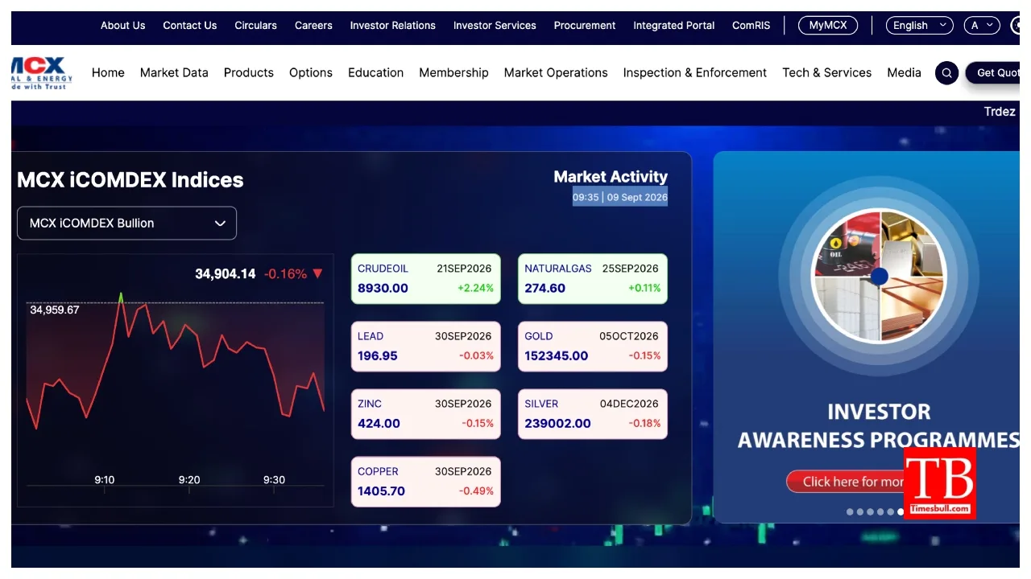Open the English language dropdown
1031x579 pixels.
[x=919, y=26]
